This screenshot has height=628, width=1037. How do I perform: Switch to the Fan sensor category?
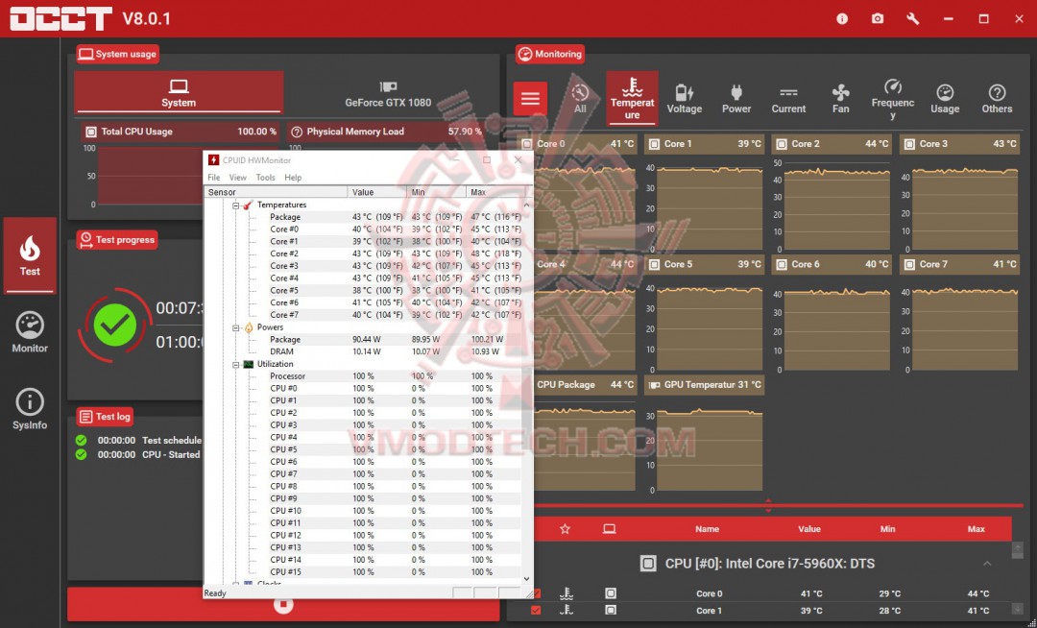(840, 99)
